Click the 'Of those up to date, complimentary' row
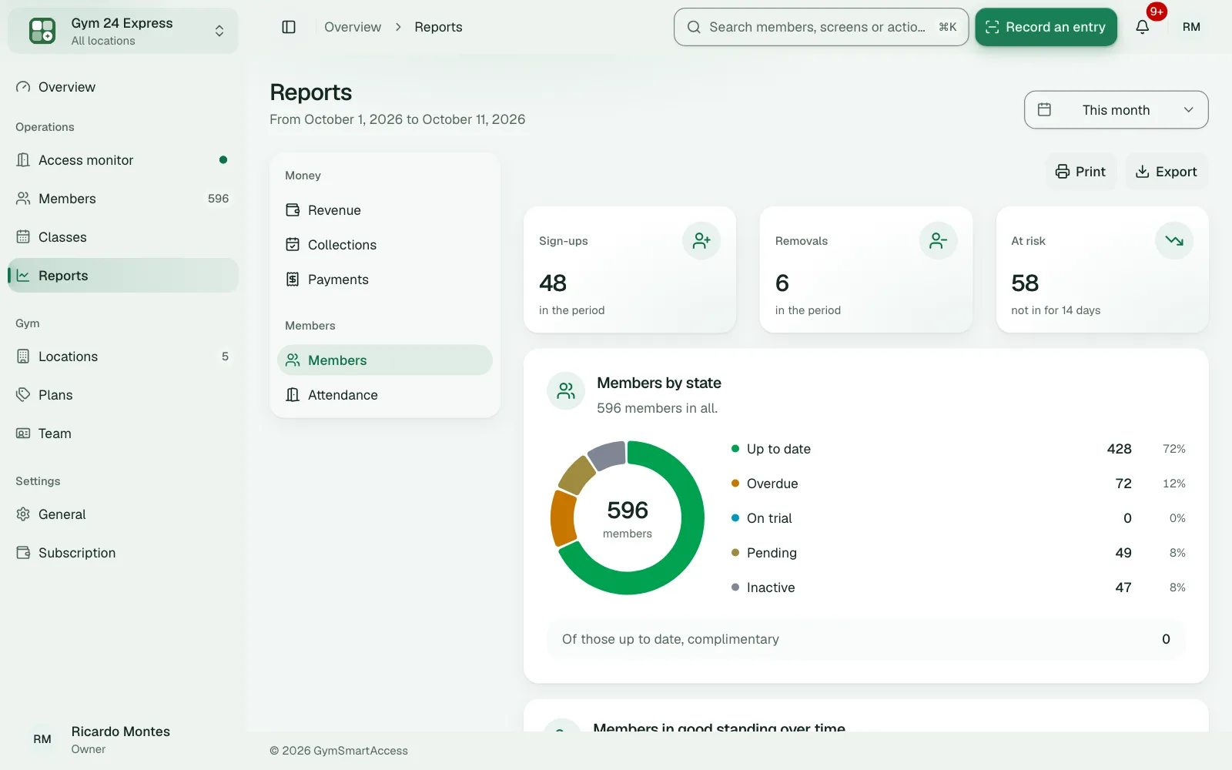The image size is (1232, 770). click(x=866, y=639)
